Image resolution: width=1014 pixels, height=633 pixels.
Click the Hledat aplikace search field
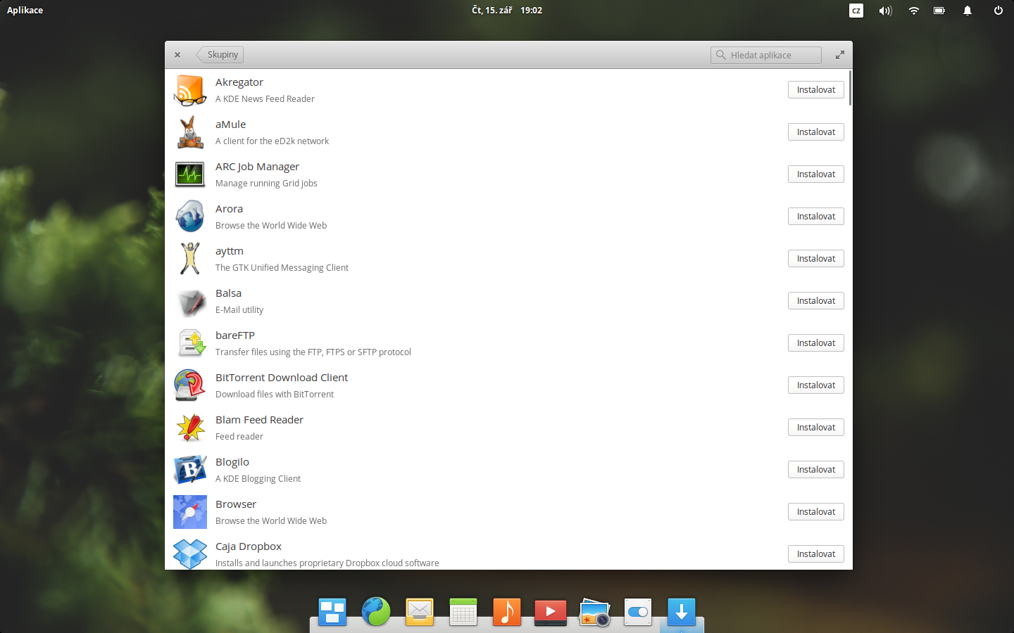click(765, 54)
